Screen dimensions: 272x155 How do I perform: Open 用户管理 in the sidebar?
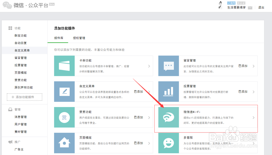[x=21, y=124]
